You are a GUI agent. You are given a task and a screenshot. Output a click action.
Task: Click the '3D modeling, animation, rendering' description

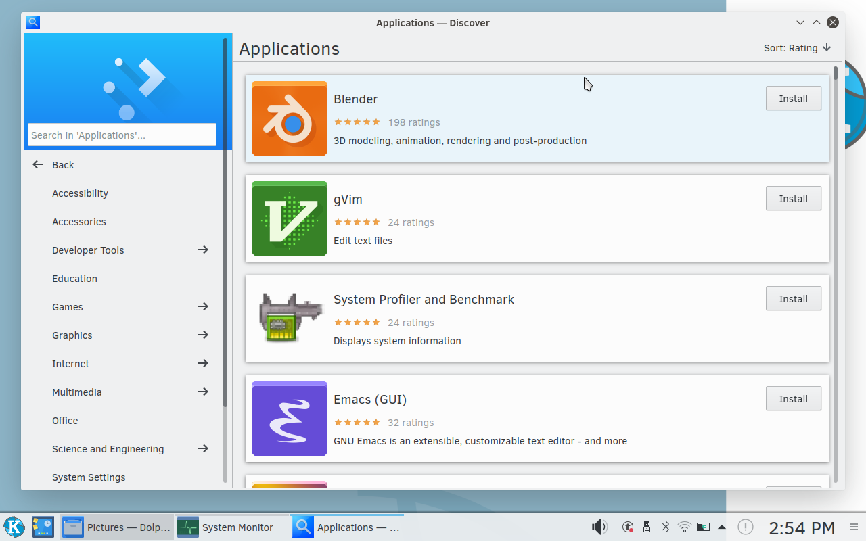pyautogui.click(x=460, y=141)
